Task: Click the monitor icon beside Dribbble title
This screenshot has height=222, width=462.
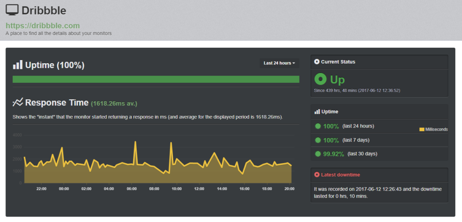Action: (13, 9)
